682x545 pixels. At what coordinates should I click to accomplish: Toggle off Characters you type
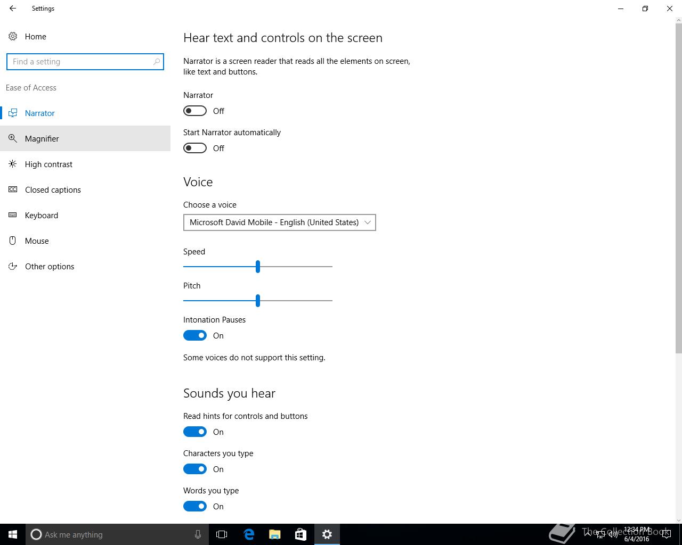[x=195, y=469]
